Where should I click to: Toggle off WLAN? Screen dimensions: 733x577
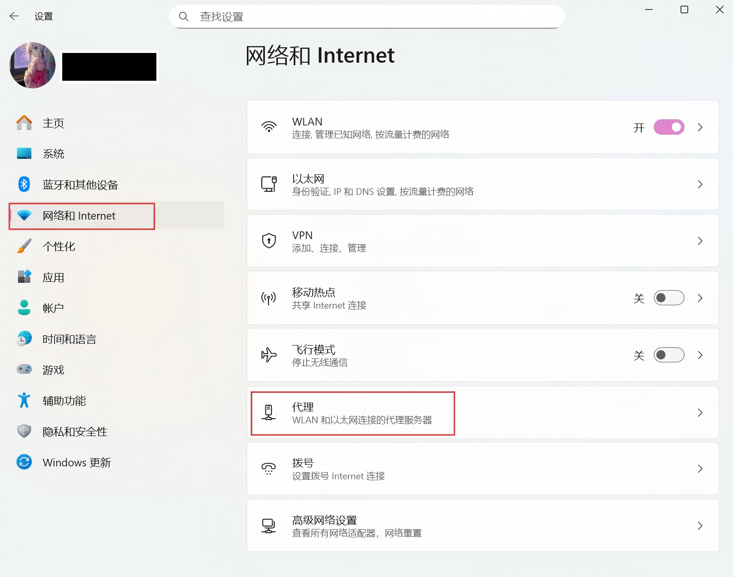[x=669, y=127]
